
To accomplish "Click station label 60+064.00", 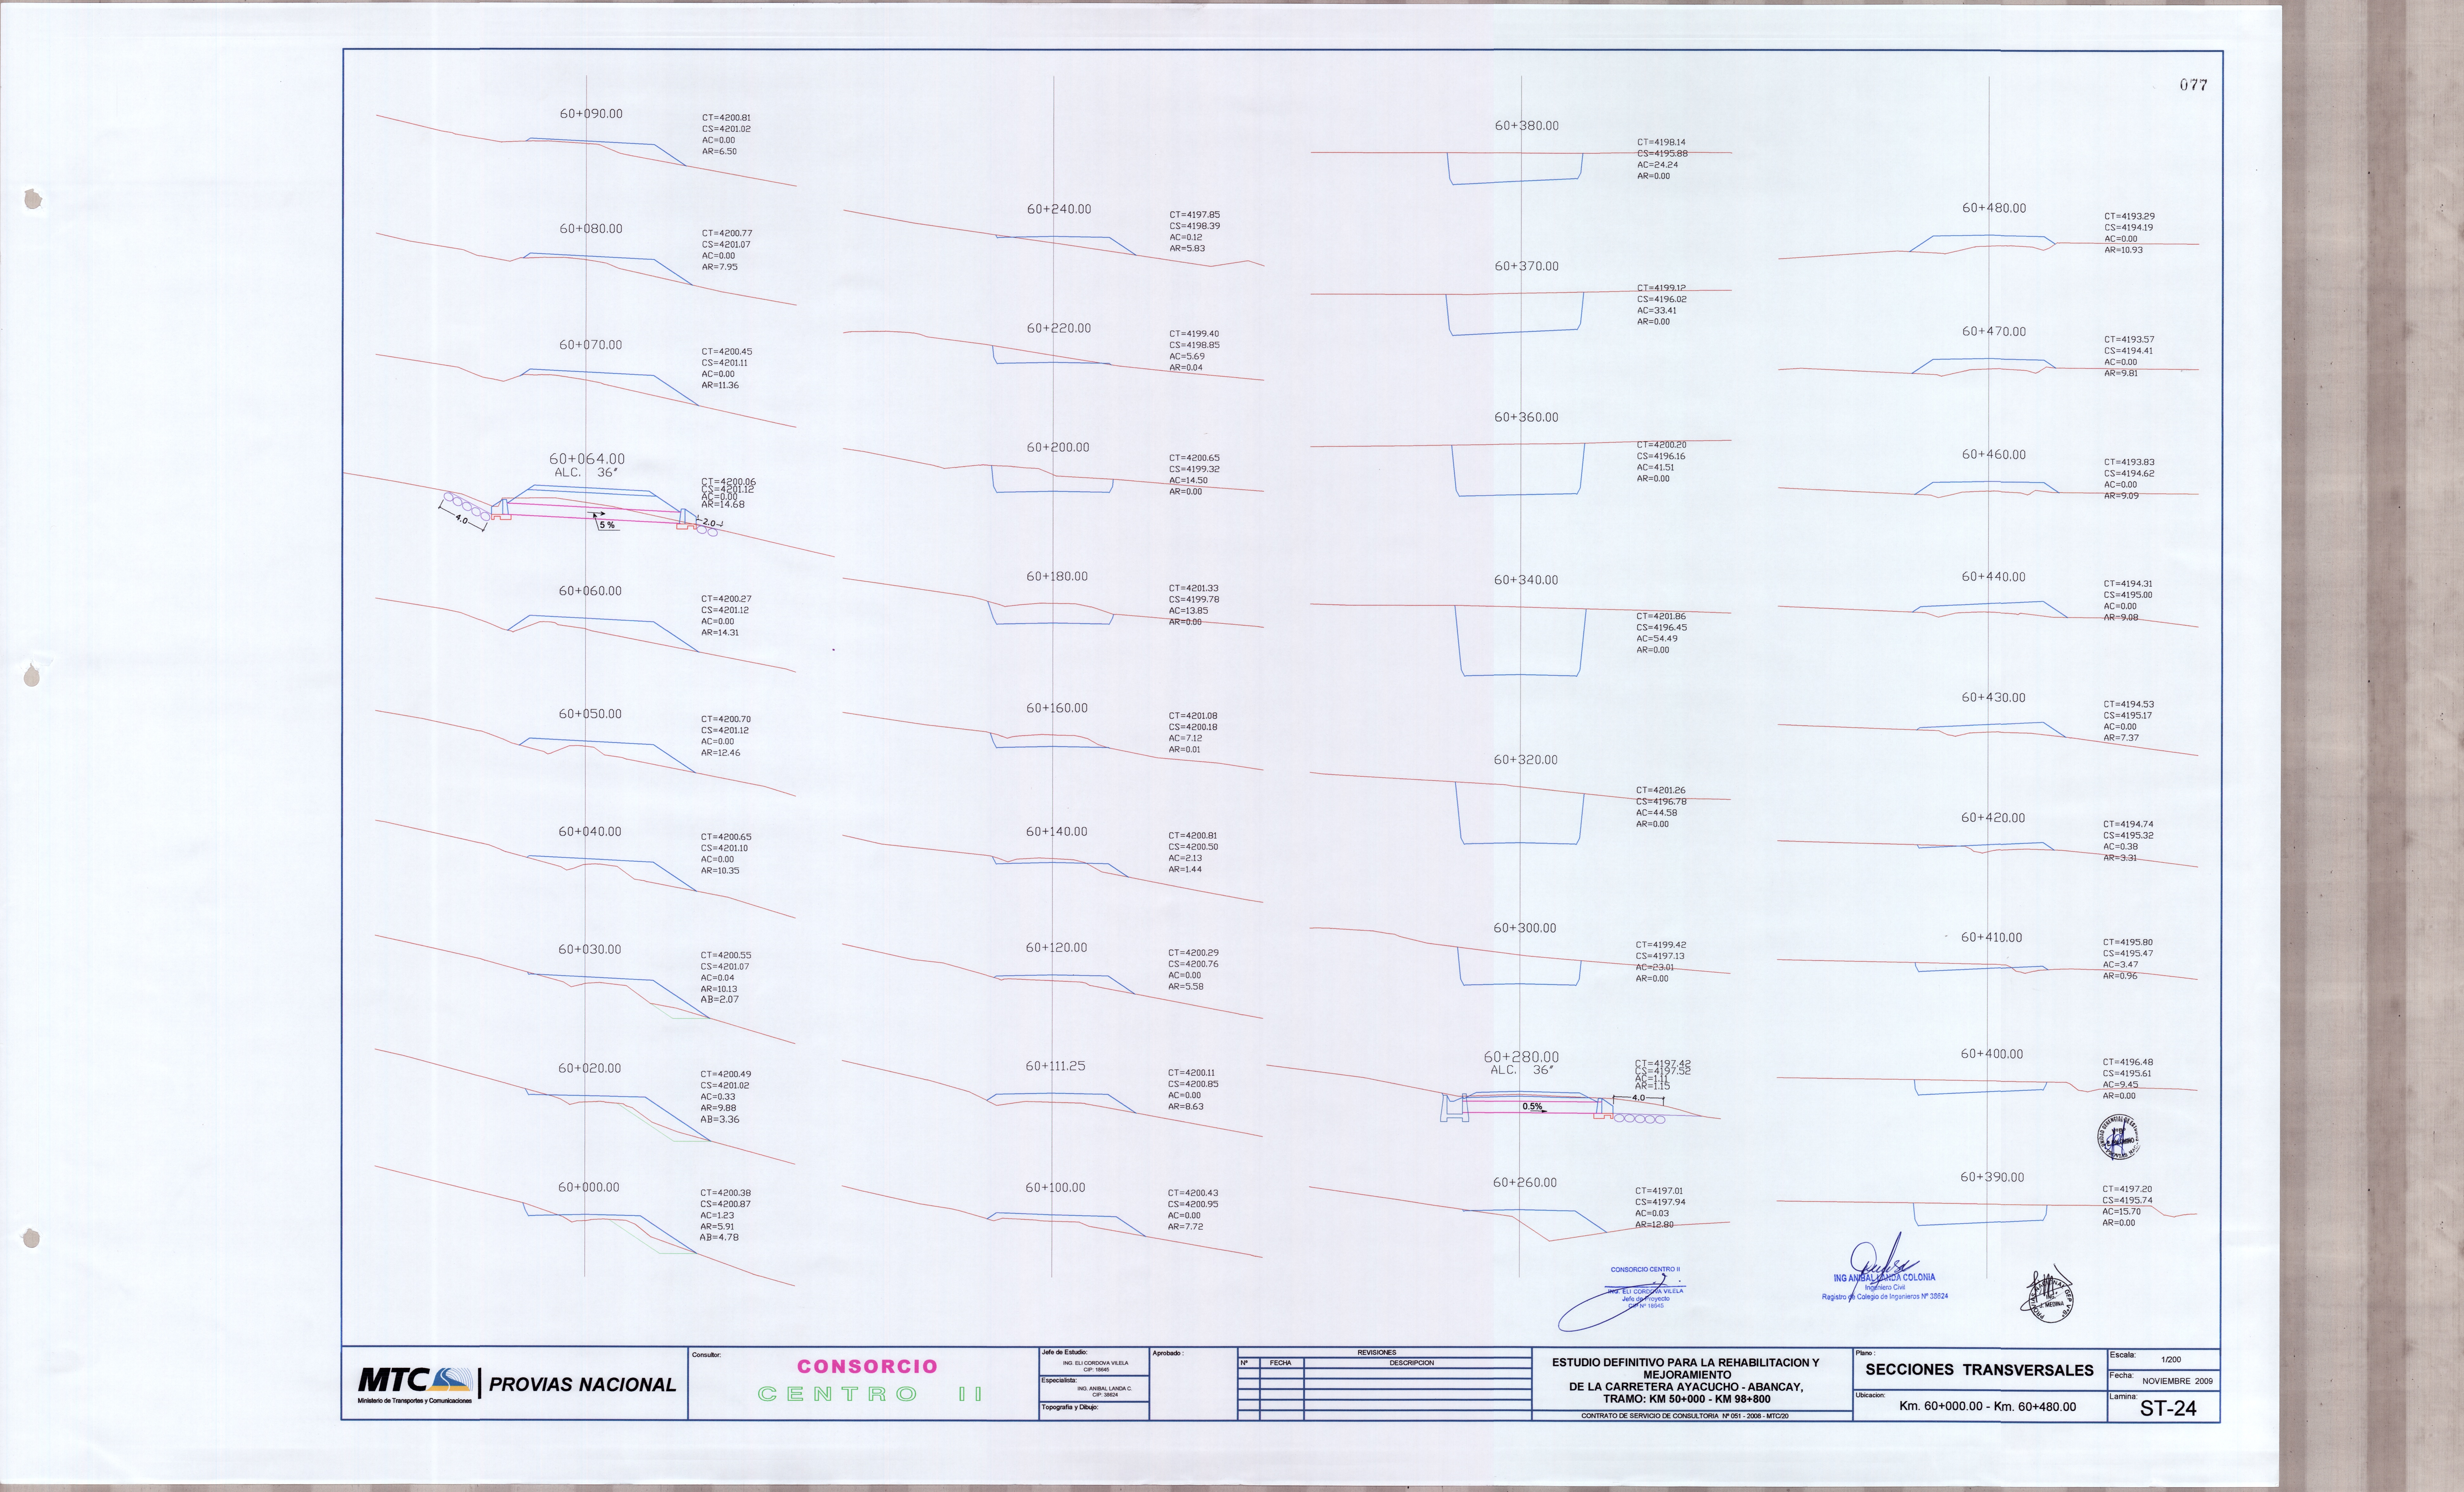I will (x=587, y=459).
